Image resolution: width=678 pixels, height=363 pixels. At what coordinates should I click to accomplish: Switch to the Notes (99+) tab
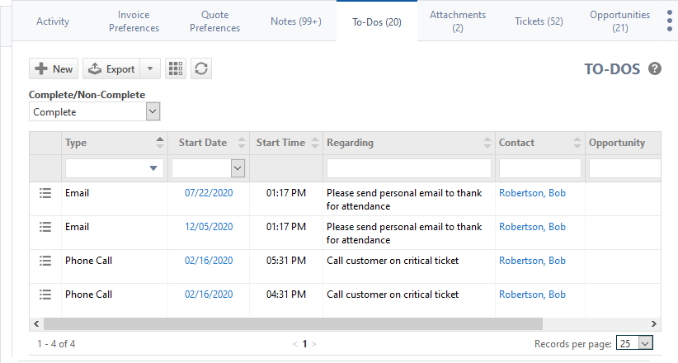296,21
